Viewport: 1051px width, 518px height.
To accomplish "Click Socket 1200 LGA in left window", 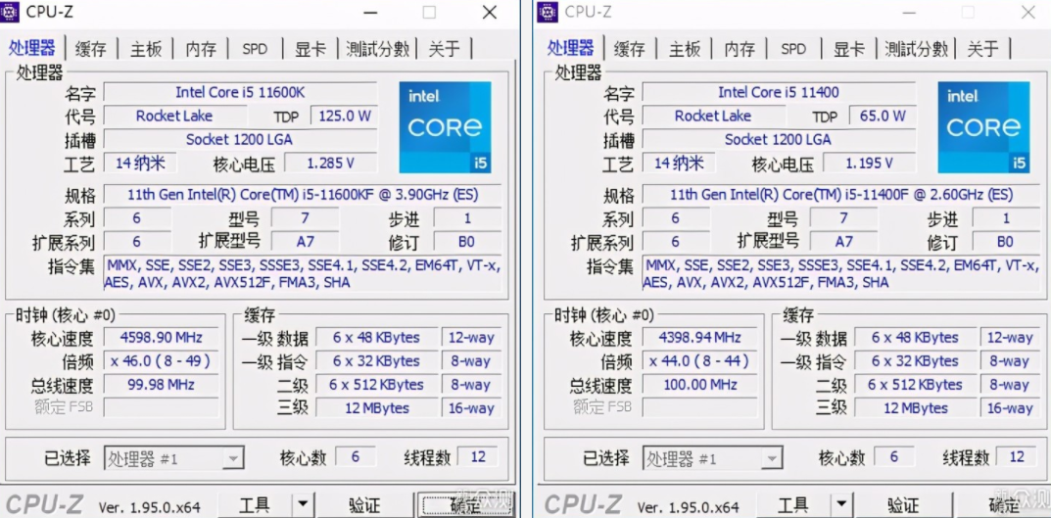I will point(240,139).
